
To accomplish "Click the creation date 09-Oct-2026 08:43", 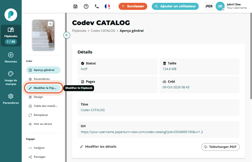I will click(176, 87).
